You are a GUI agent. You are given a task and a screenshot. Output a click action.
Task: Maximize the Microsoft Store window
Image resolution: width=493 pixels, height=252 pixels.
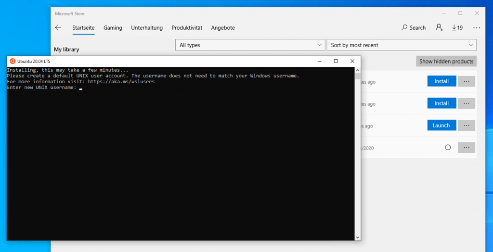[460, 13]
